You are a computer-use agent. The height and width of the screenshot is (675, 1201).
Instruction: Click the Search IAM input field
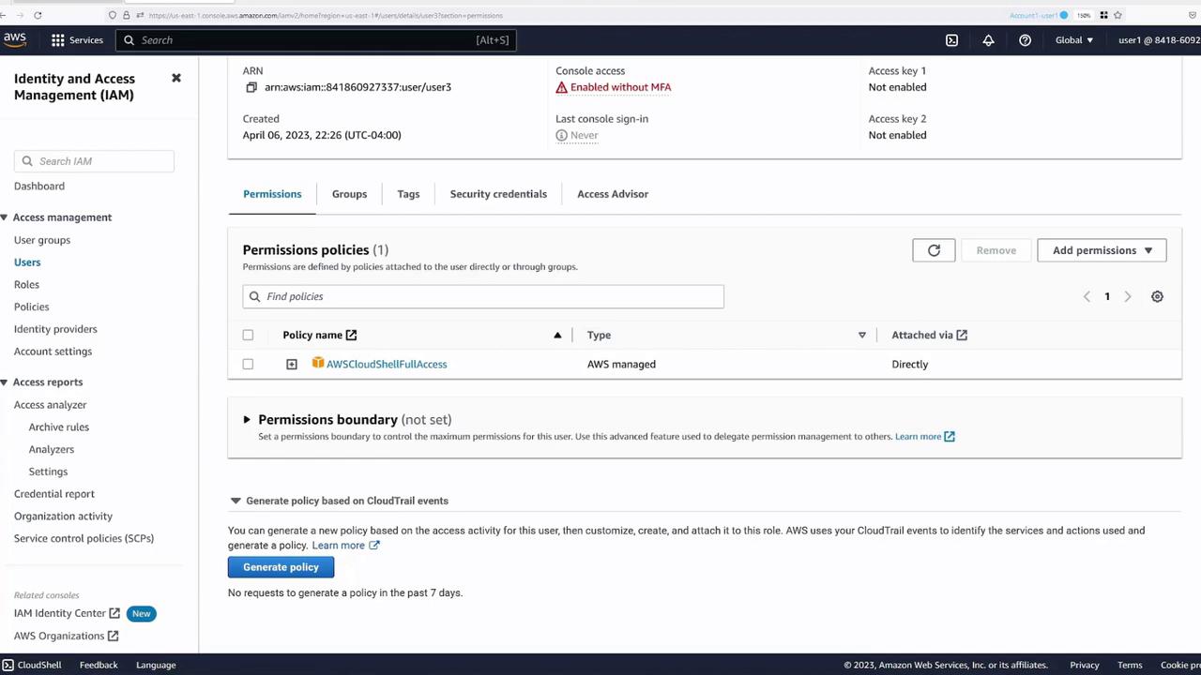pos(94,161)
